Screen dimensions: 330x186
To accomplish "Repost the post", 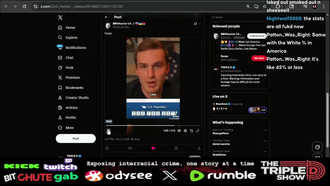I will pyautogui.click(x=130, y=148).
